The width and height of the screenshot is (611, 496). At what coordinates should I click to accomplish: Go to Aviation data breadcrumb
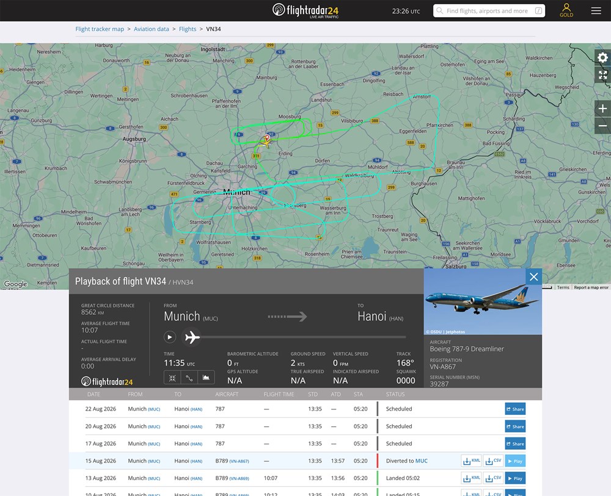pos(152,29)
